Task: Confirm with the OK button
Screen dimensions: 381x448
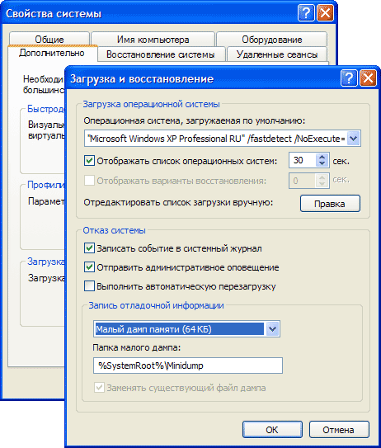Action: (272, 429)
